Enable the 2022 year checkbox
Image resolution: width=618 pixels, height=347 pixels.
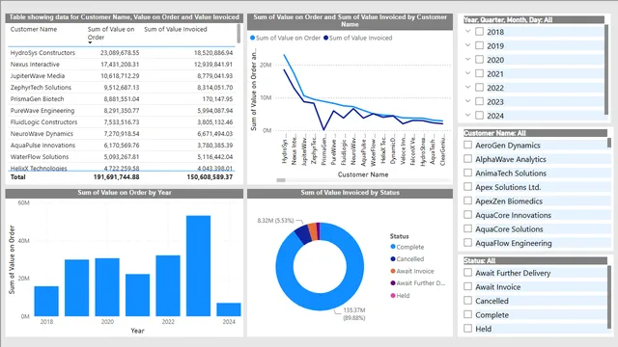pyautogui.click(x=479, y=88)
